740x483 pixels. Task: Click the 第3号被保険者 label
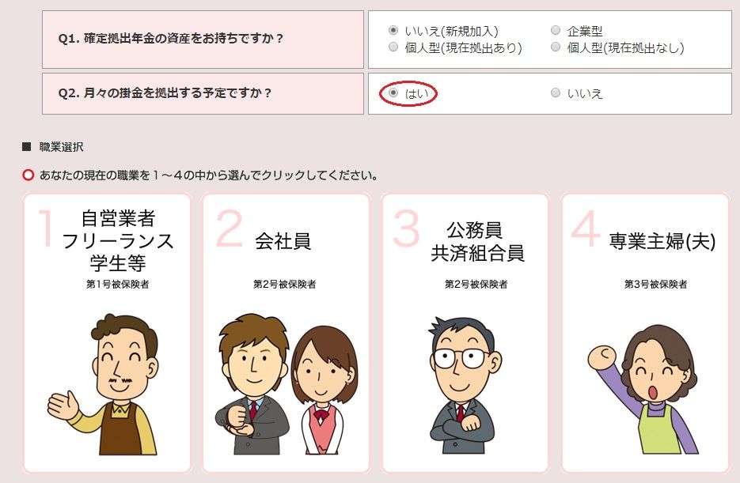coord(656,284)
